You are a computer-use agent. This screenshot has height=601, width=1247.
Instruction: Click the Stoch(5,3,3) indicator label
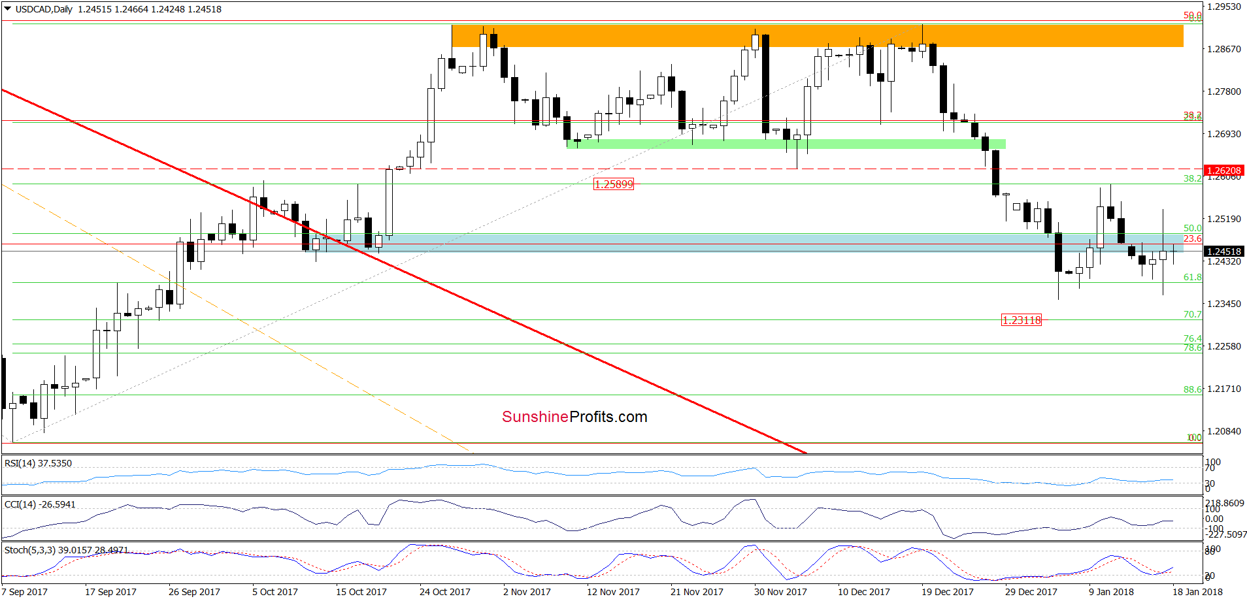(66, 550)
